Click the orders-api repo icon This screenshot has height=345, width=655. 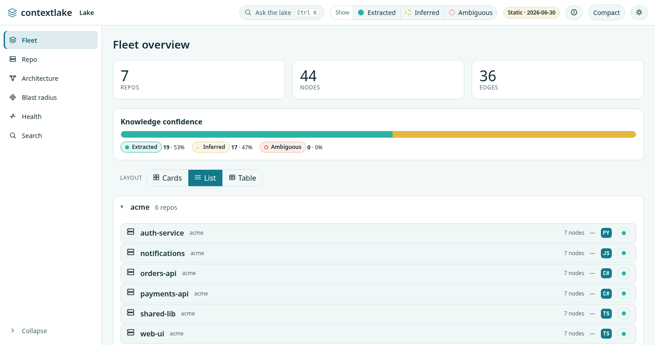point(131,272)
